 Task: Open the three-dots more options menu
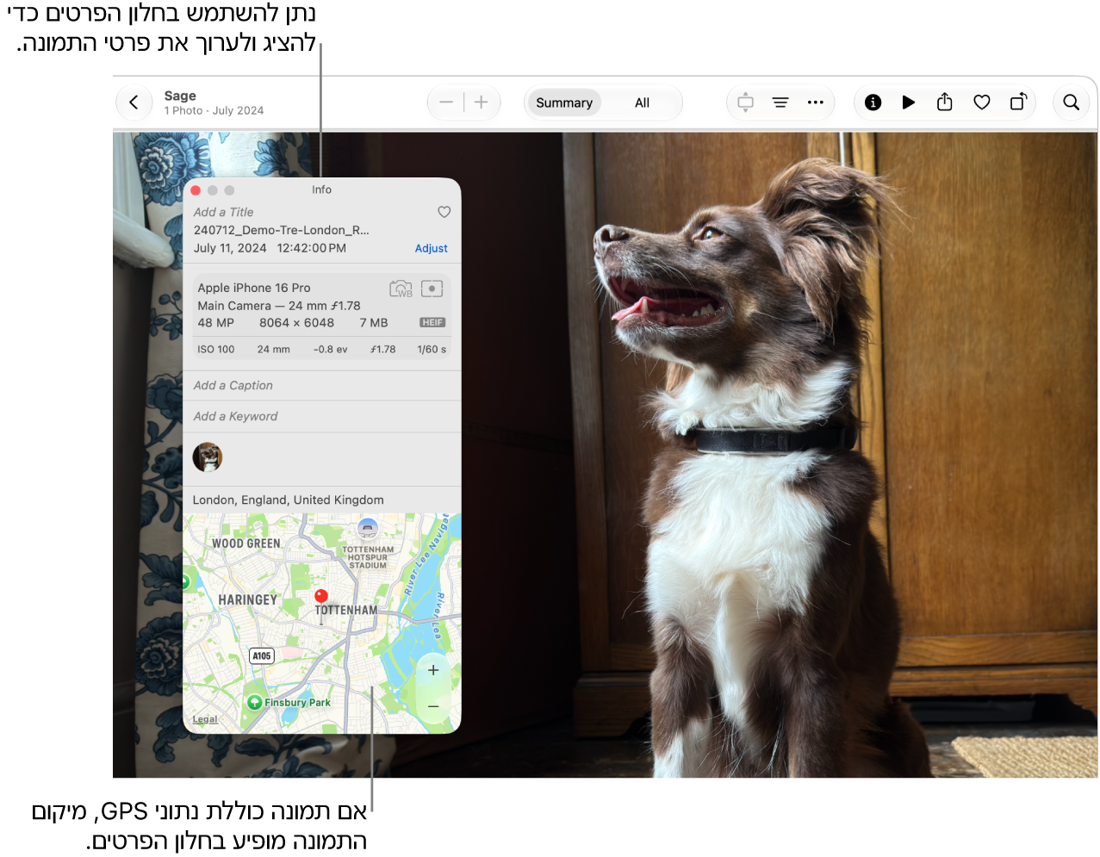pyautogui.click(x=815, y=102)
